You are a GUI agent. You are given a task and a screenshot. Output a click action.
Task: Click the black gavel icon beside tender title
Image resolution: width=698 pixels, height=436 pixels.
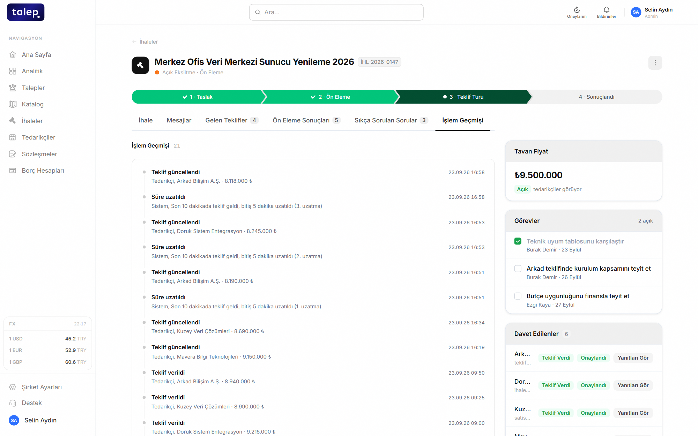coord(140,65)
